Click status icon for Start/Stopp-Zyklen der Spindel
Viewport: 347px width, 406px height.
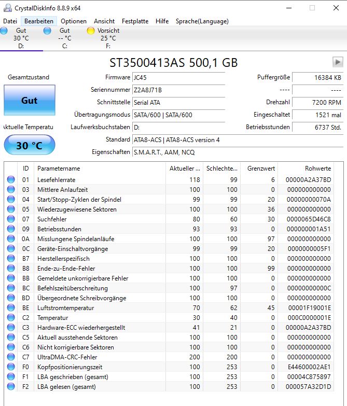pos(11,199)
